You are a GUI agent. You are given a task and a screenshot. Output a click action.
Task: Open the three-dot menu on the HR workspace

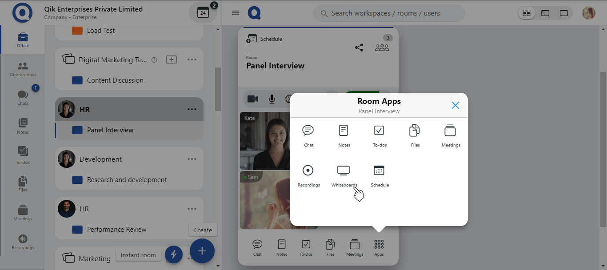[192, 109]
